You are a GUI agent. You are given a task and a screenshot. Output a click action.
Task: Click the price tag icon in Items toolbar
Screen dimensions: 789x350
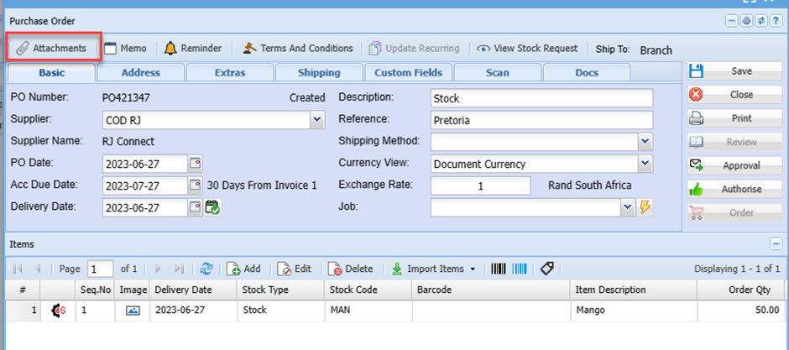point(546,269)
